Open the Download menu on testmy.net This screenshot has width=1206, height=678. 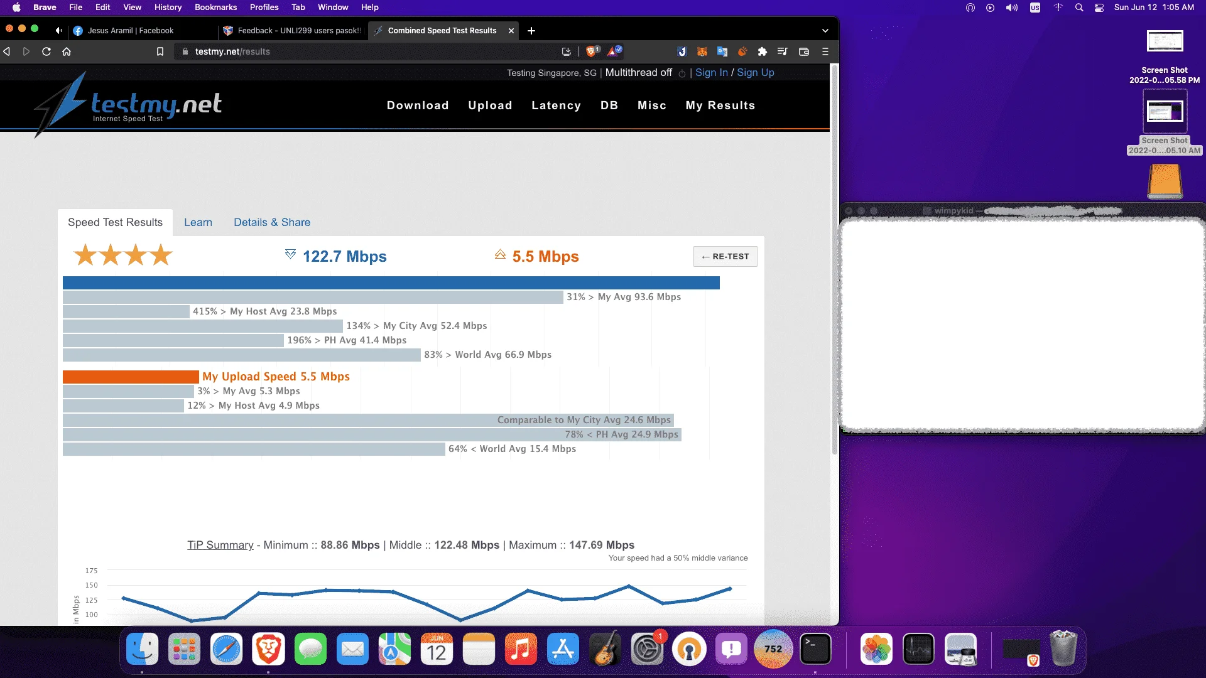tap(418, 105)
